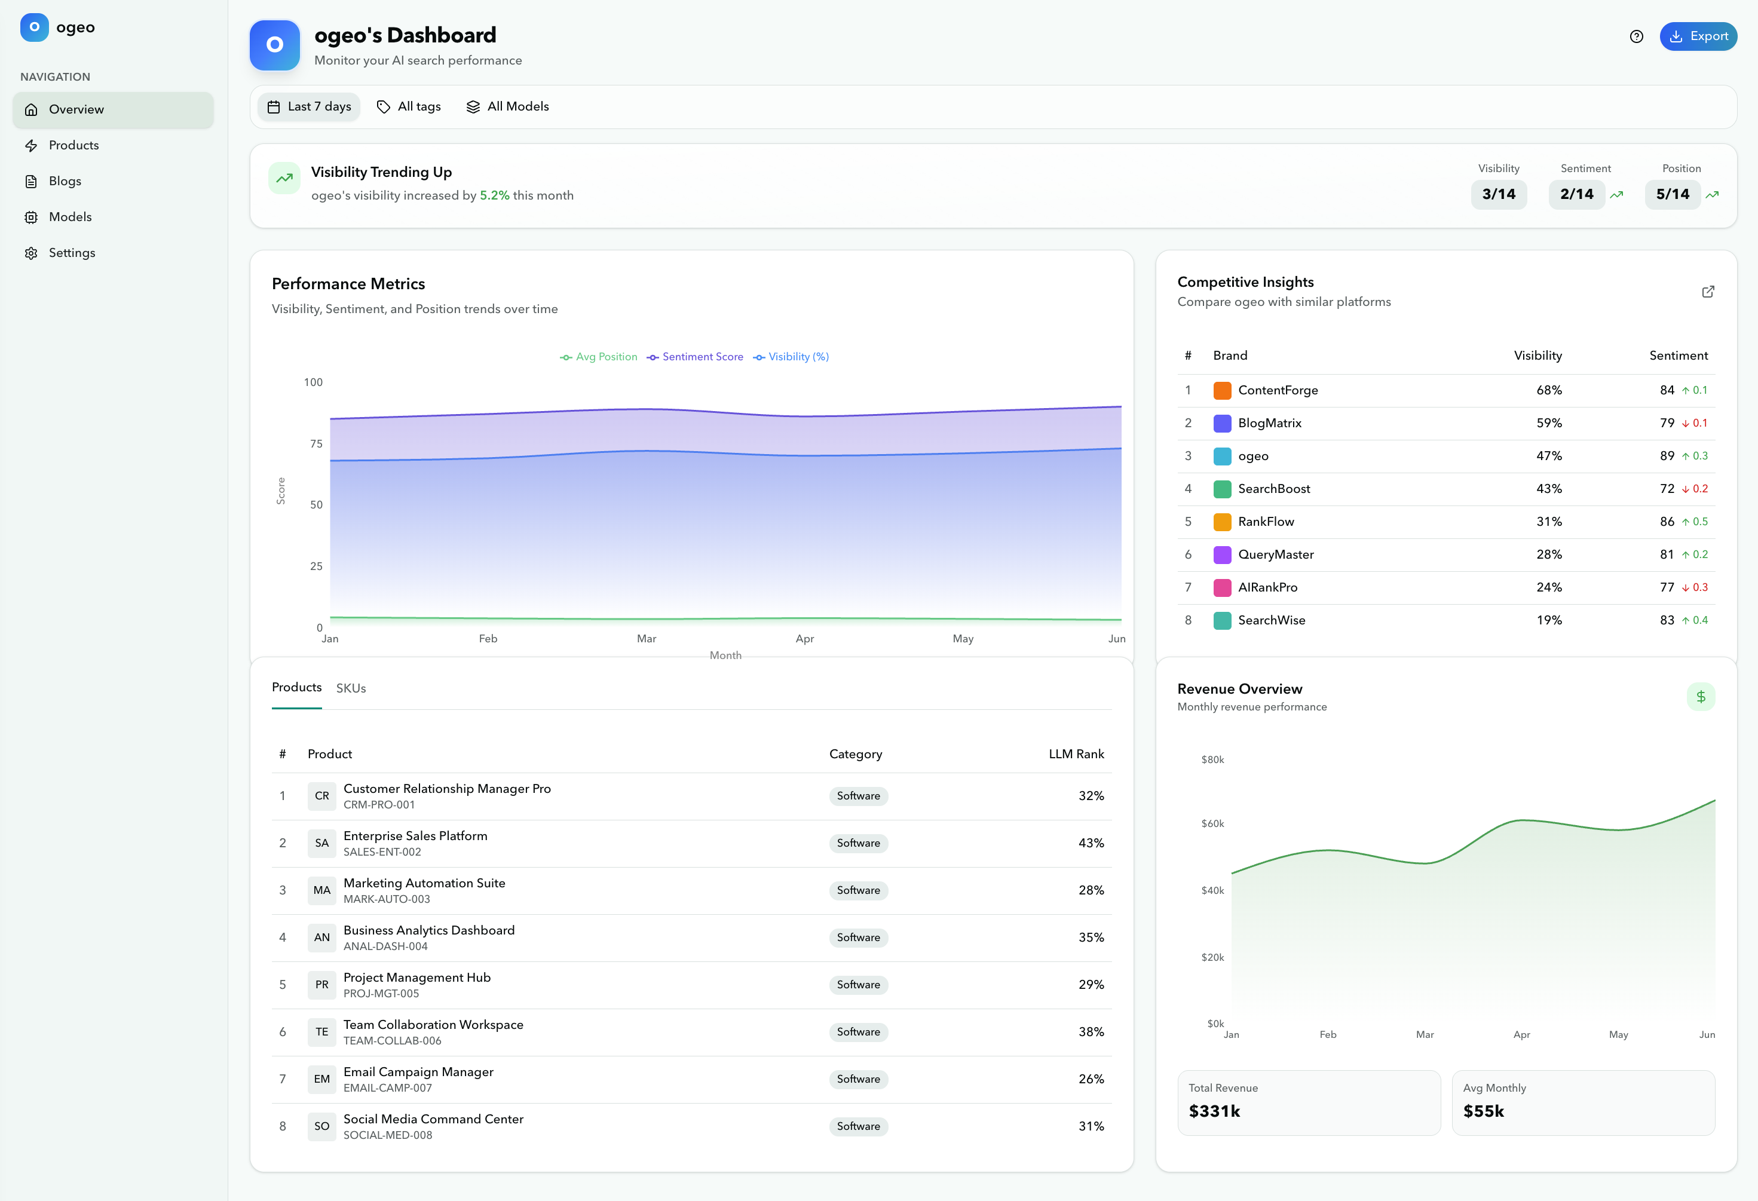Switch to the SKUs tab
Viewport: 1758px width, 1201px height.
(x=350, y=688)
